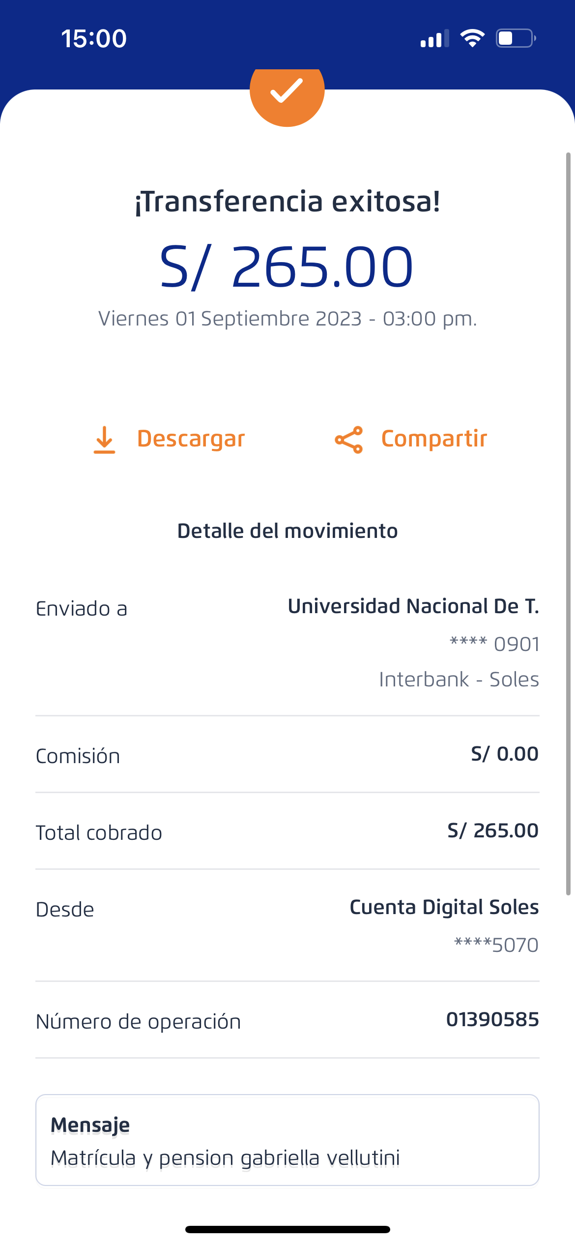Screen dimensions: 575x1245
Task: Tap the Universidad Nacional De T. recipient
Action: coord(413,606)
